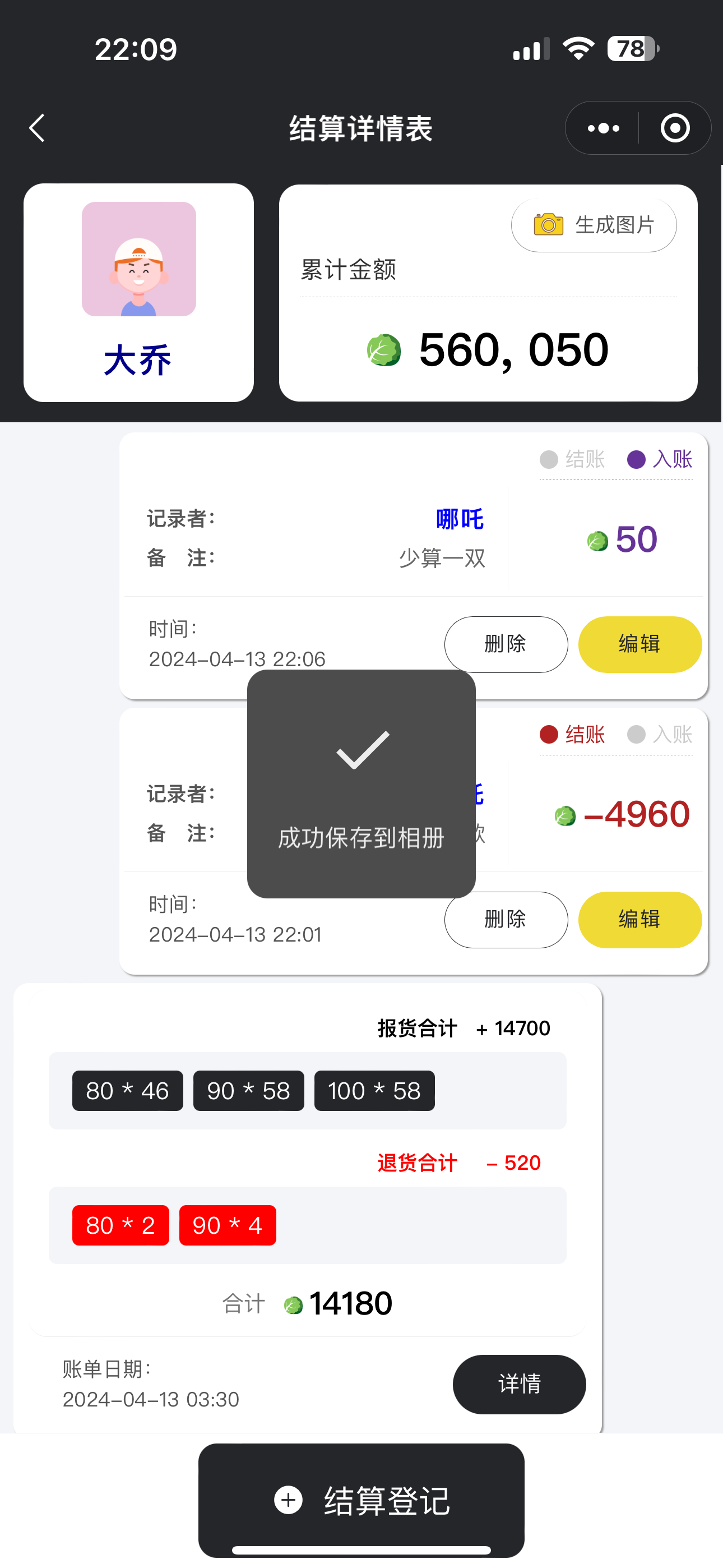This screenshot has height=1568, width=723.
Task: Tap the cabbage icon next to 14180
Action: pos(293,1305)
